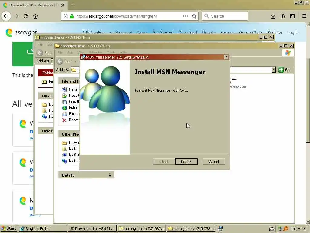Image resolution: width=310 pixels, height=233 pixels.
Task: Switch to folder escargot-msn taskbar button
Action: (x=191, y=228)
